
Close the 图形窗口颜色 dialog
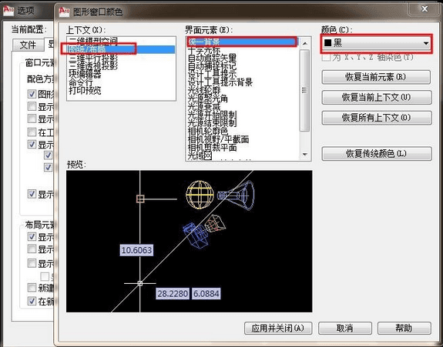424,9
